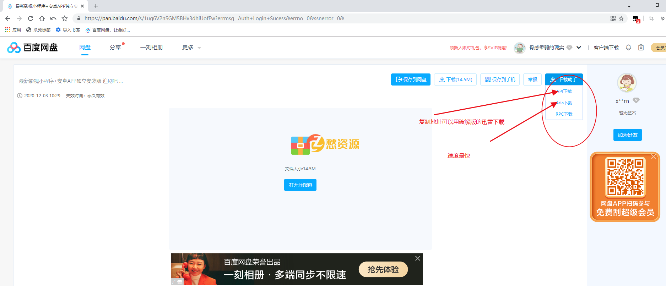666x286 pixels.
Task: Bookmark page with address bar star on right
Action: (x=621, y=18)
